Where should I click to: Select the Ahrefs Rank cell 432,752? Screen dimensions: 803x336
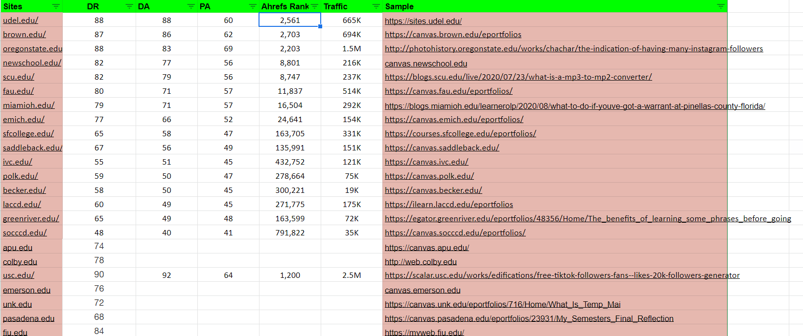290,162
